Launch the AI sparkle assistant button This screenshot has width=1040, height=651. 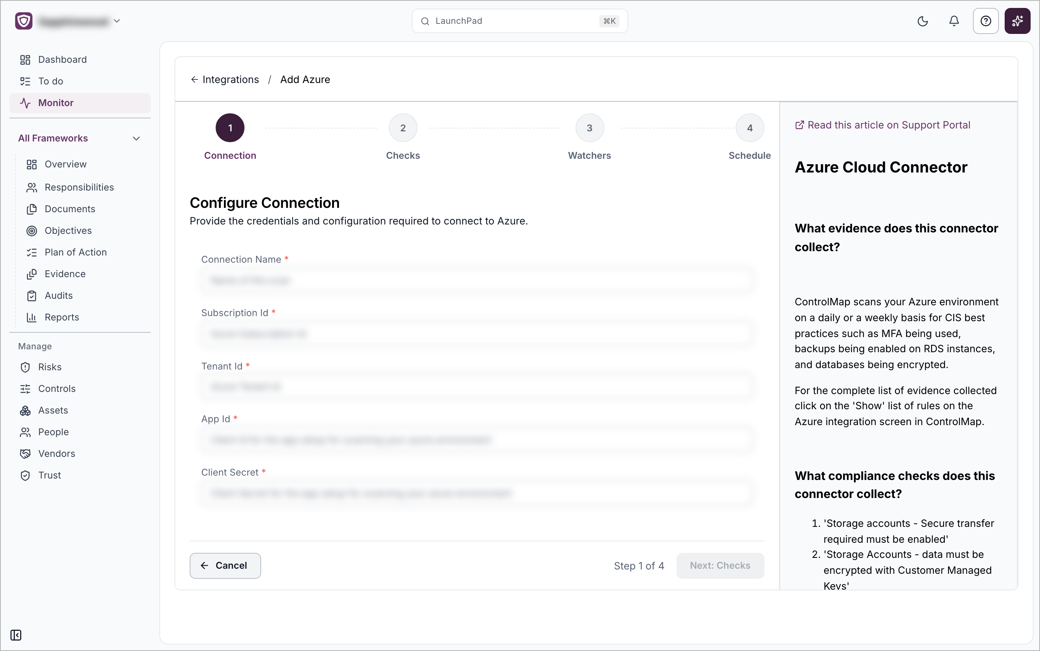(1017, 21)
